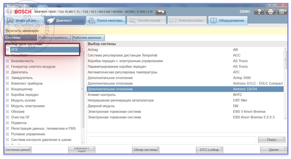Select the Системы sub-tab

(x=21, y=37)
